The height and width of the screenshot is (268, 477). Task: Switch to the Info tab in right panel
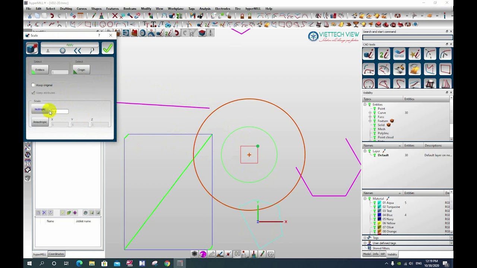(376, 254)
